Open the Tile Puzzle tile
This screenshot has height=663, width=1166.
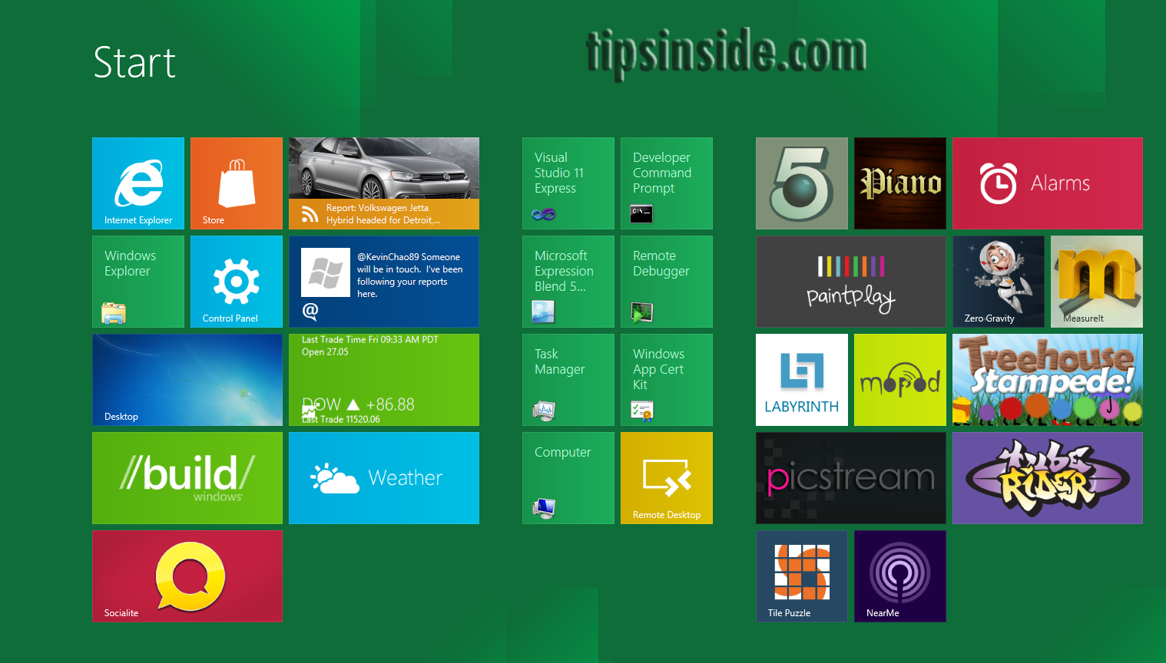point(802,576)
